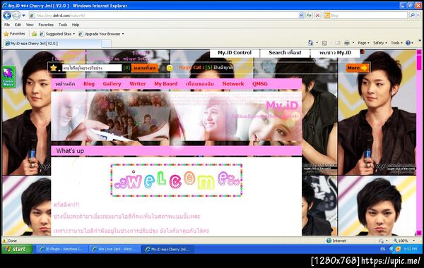Image resolution: width=424 pixels, height=268 pixels.
Task: Open the View menu
Action: coord(30,25)
